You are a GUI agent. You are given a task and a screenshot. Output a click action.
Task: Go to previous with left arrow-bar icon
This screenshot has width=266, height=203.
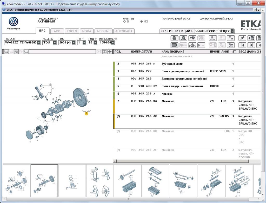251,45
